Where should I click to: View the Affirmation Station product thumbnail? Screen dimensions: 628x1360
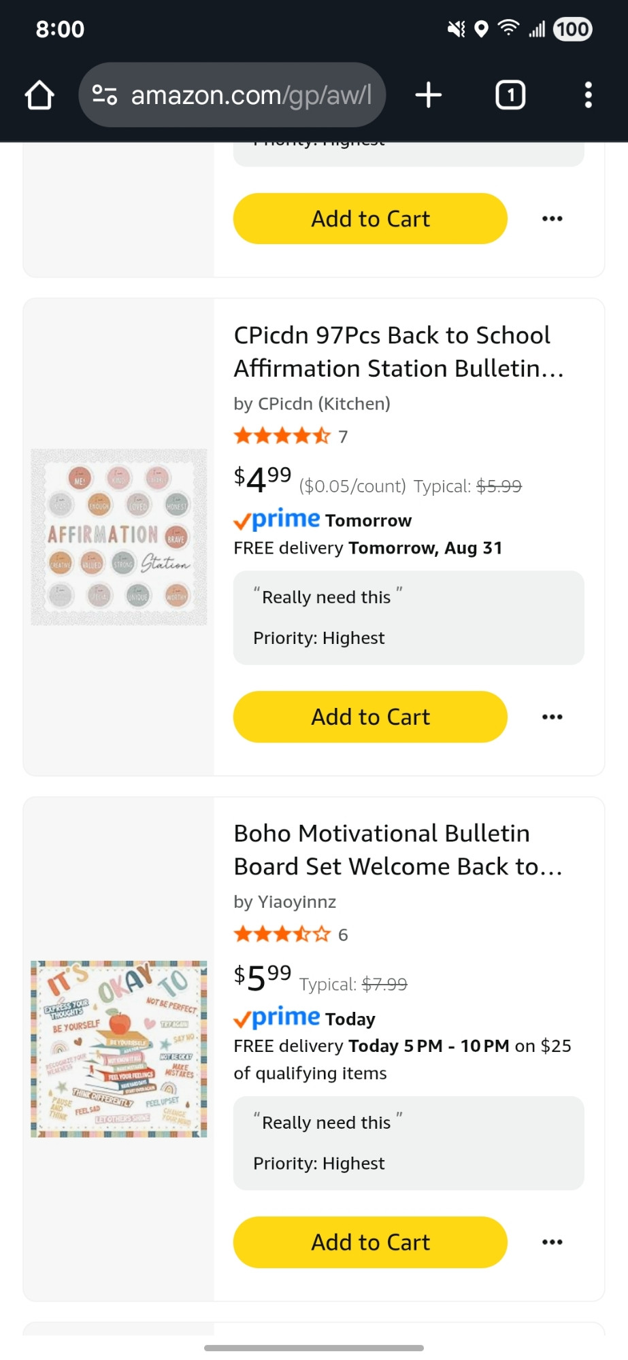click(119, 537)
